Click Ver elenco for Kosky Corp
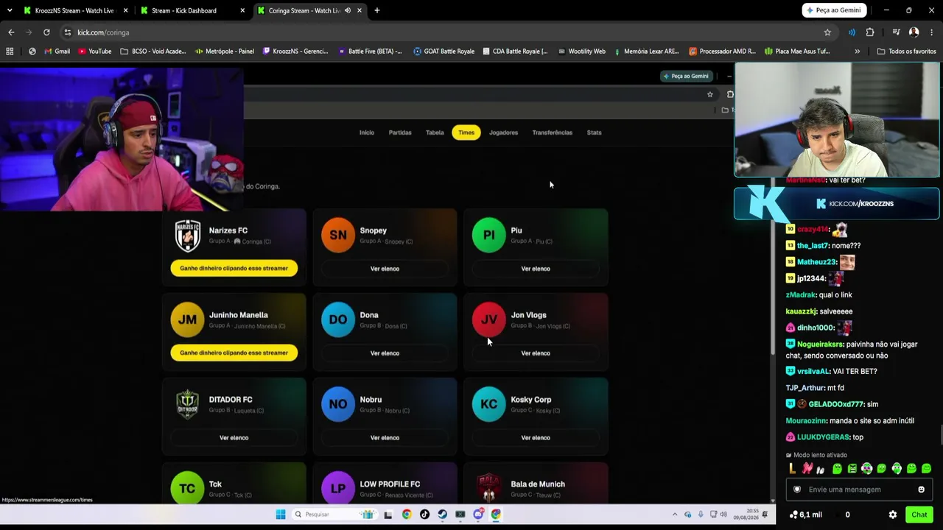The width and height of the screenshot is (943, 530). click(x=536, y=438)
